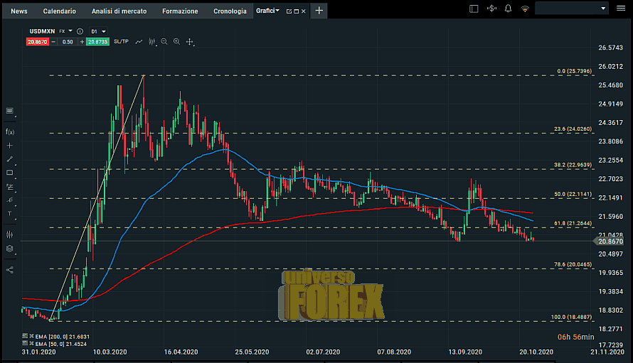Select the trend line drawing tool

pyautogui.click(x=10, y=159)
